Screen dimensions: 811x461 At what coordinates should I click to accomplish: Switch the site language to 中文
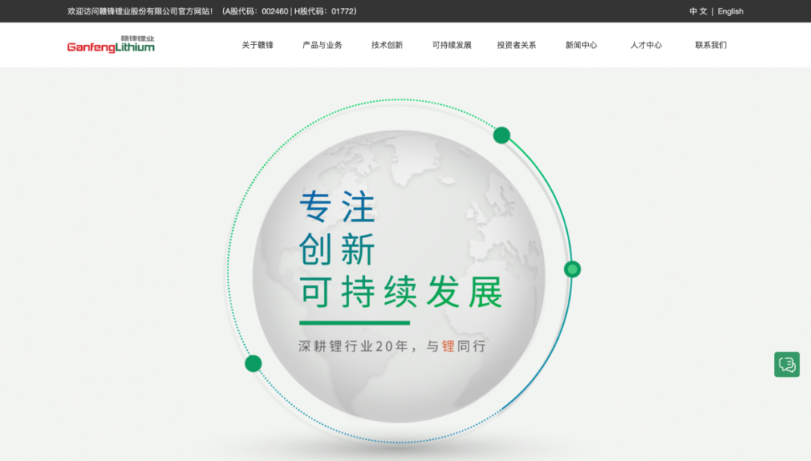pos(698,11)
